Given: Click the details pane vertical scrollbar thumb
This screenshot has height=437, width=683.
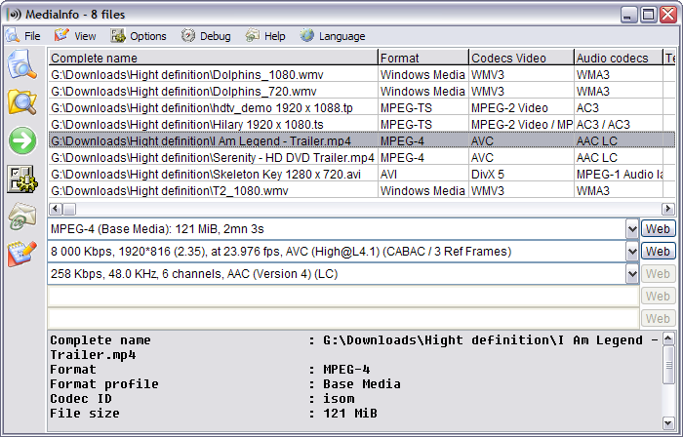Looking at the screenshot, I should [668, 365].
